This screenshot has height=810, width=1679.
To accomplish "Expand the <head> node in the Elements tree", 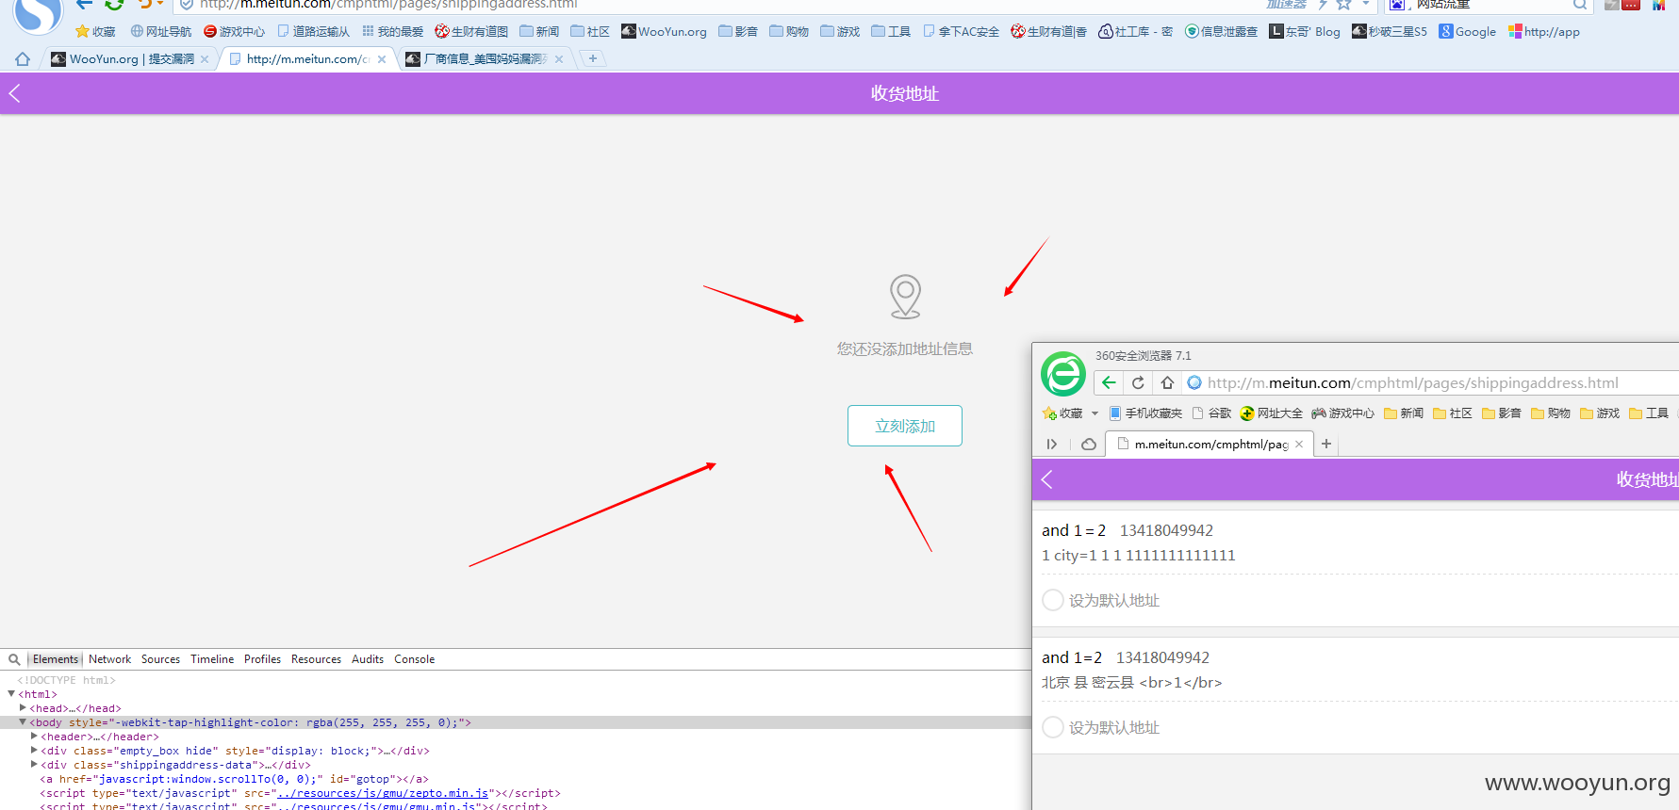I will 23,708.
